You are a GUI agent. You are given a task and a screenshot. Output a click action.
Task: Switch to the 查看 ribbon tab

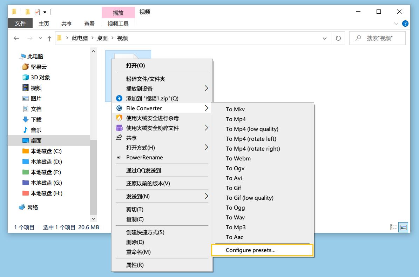pyautogui.click(x=89, y=24)
